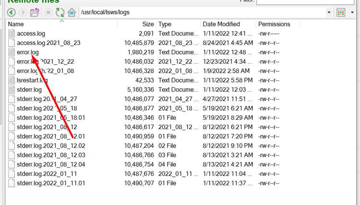Viewport: 360px width, 205px height.
Task: Click the green Back navigation arrow
Action: [x=11, y=12]
